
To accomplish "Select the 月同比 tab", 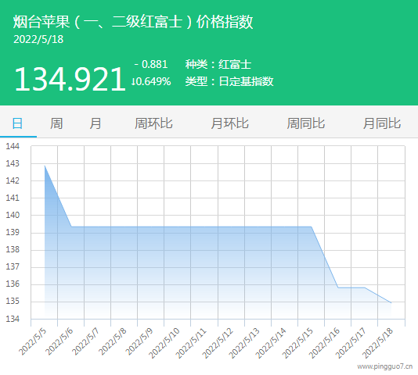I will tap(382, 123).
